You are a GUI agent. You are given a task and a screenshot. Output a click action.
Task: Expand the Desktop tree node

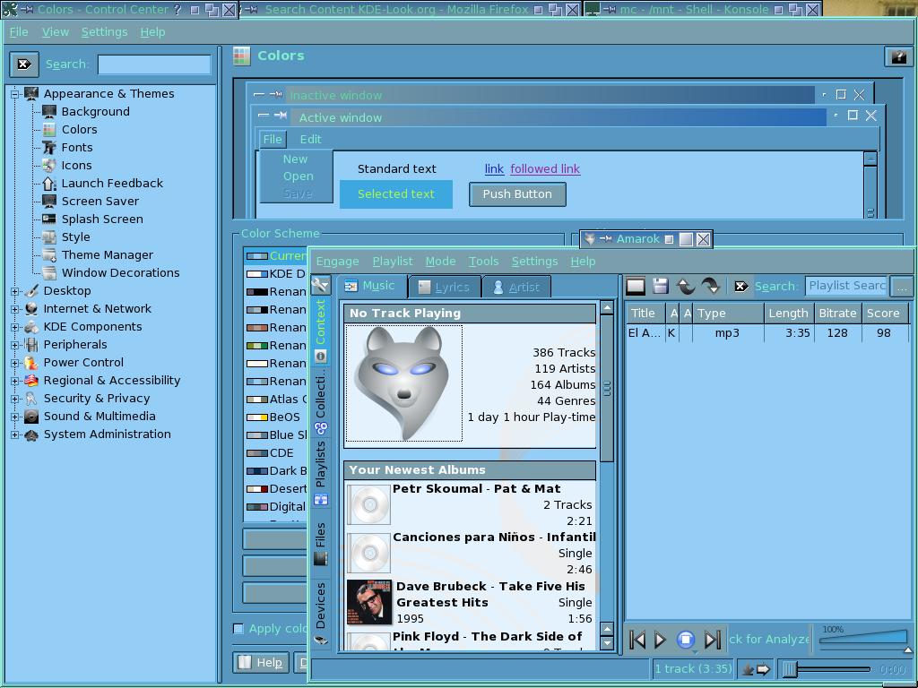point(14,291)
